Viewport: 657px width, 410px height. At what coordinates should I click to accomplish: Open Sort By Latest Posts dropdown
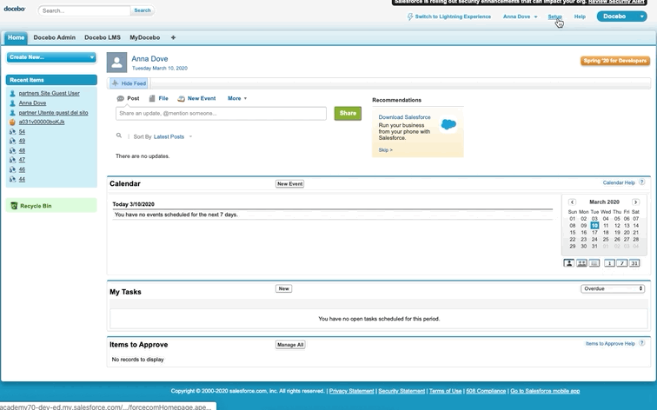coord(173,136)
